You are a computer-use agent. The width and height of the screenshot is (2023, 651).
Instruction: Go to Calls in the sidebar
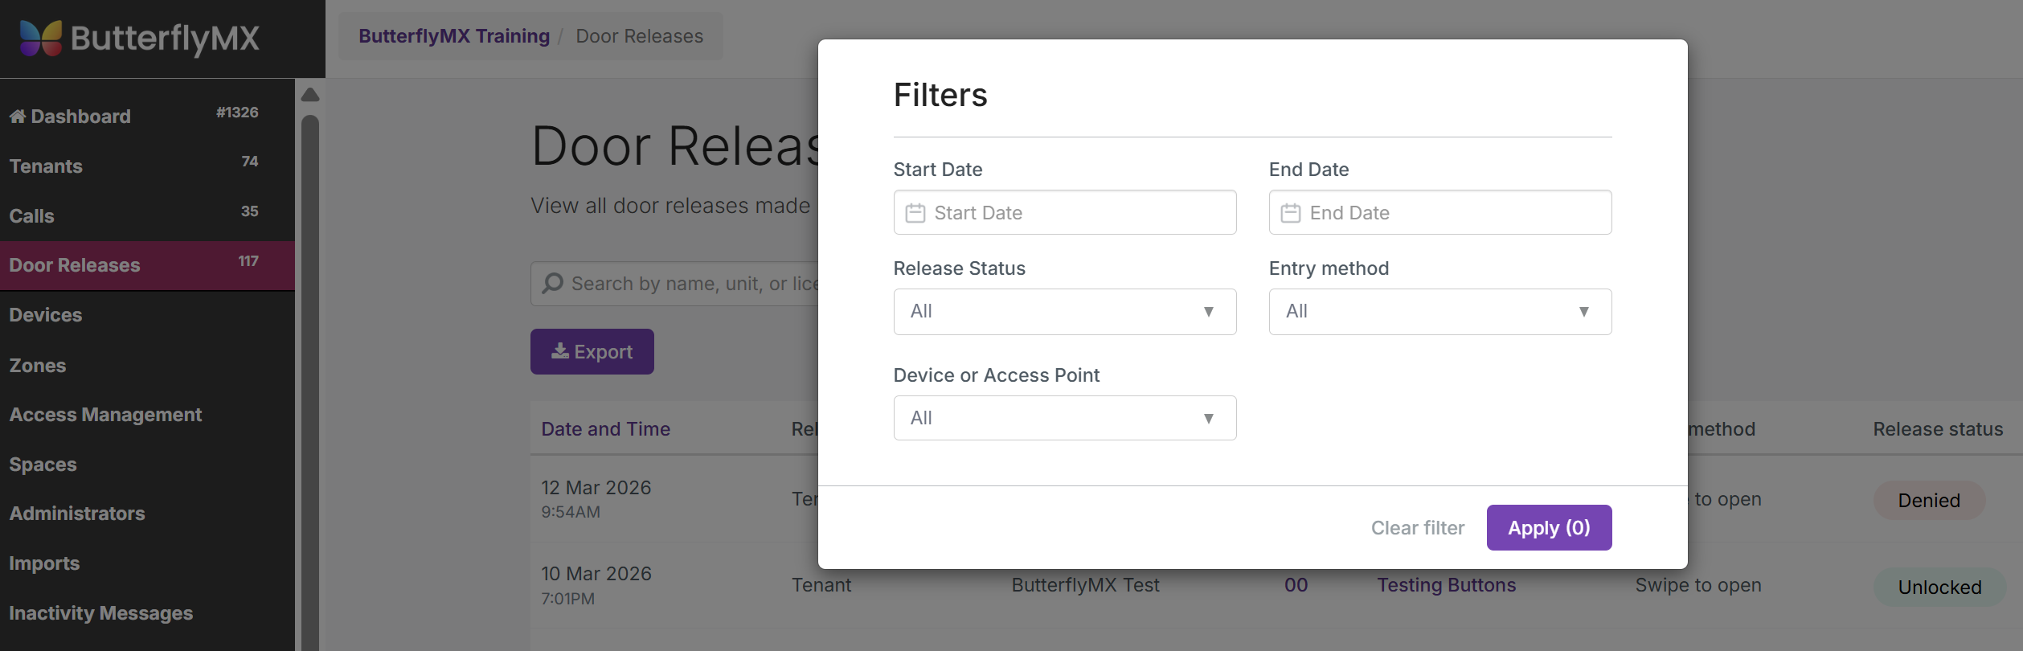32,216
